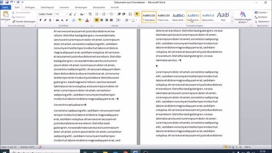
Task: Save the document via quick access toolbar
Action: pos(7,2)
